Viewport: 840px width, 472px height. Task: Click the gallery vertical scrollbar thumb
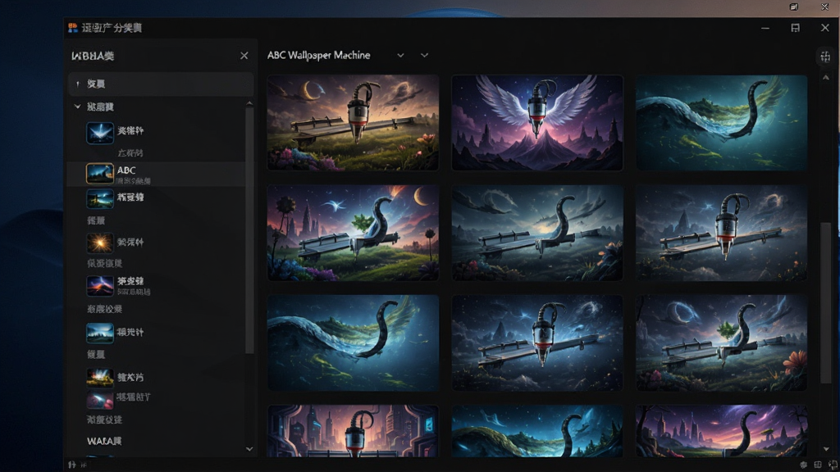[825, 302]
